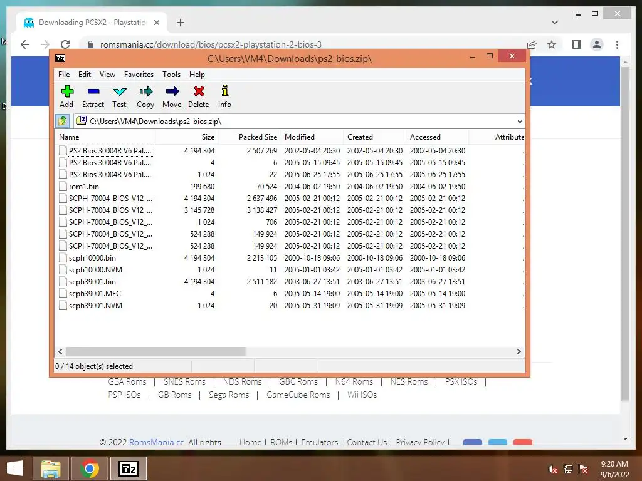Sort by Name column header

pos(105,137)
